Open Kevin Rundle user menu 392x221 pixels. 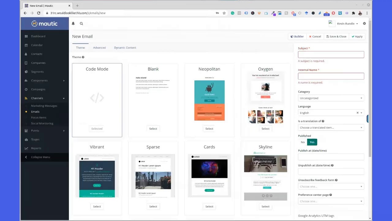pyautogui.click(x=347, y=24)
